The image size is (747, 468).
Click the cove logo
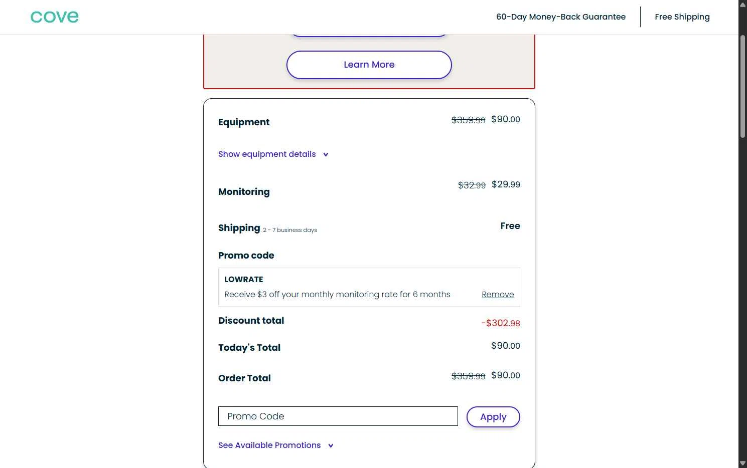54,17
